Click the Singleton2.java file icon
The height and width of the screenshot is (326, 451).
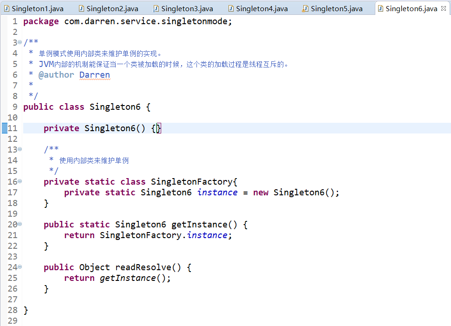coord(81,9)
